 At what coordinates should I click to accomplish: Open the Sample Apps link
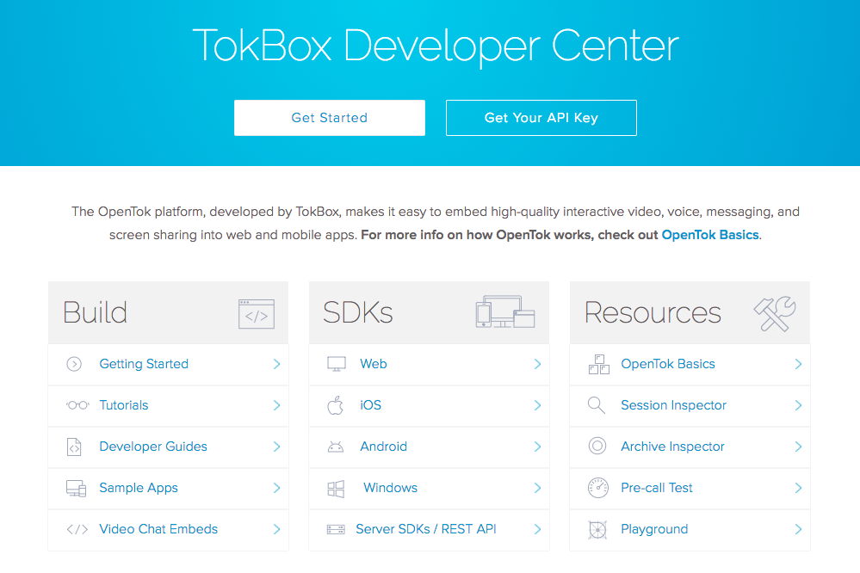pyautogui.click(x=139, y=488)
